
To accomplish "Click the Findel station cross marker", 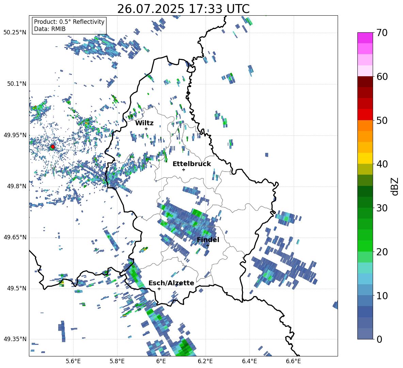I will point(208,245).
